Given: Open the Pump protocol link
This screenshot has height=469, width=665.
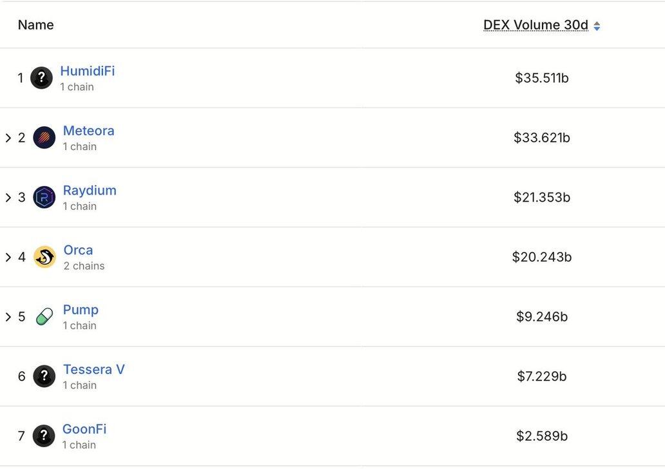Looking at the screenshot, I should tap(81, 310).
